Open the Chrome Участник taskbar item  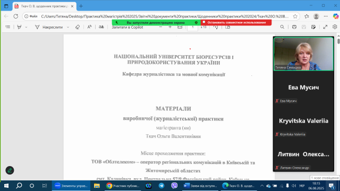[123, 186]
